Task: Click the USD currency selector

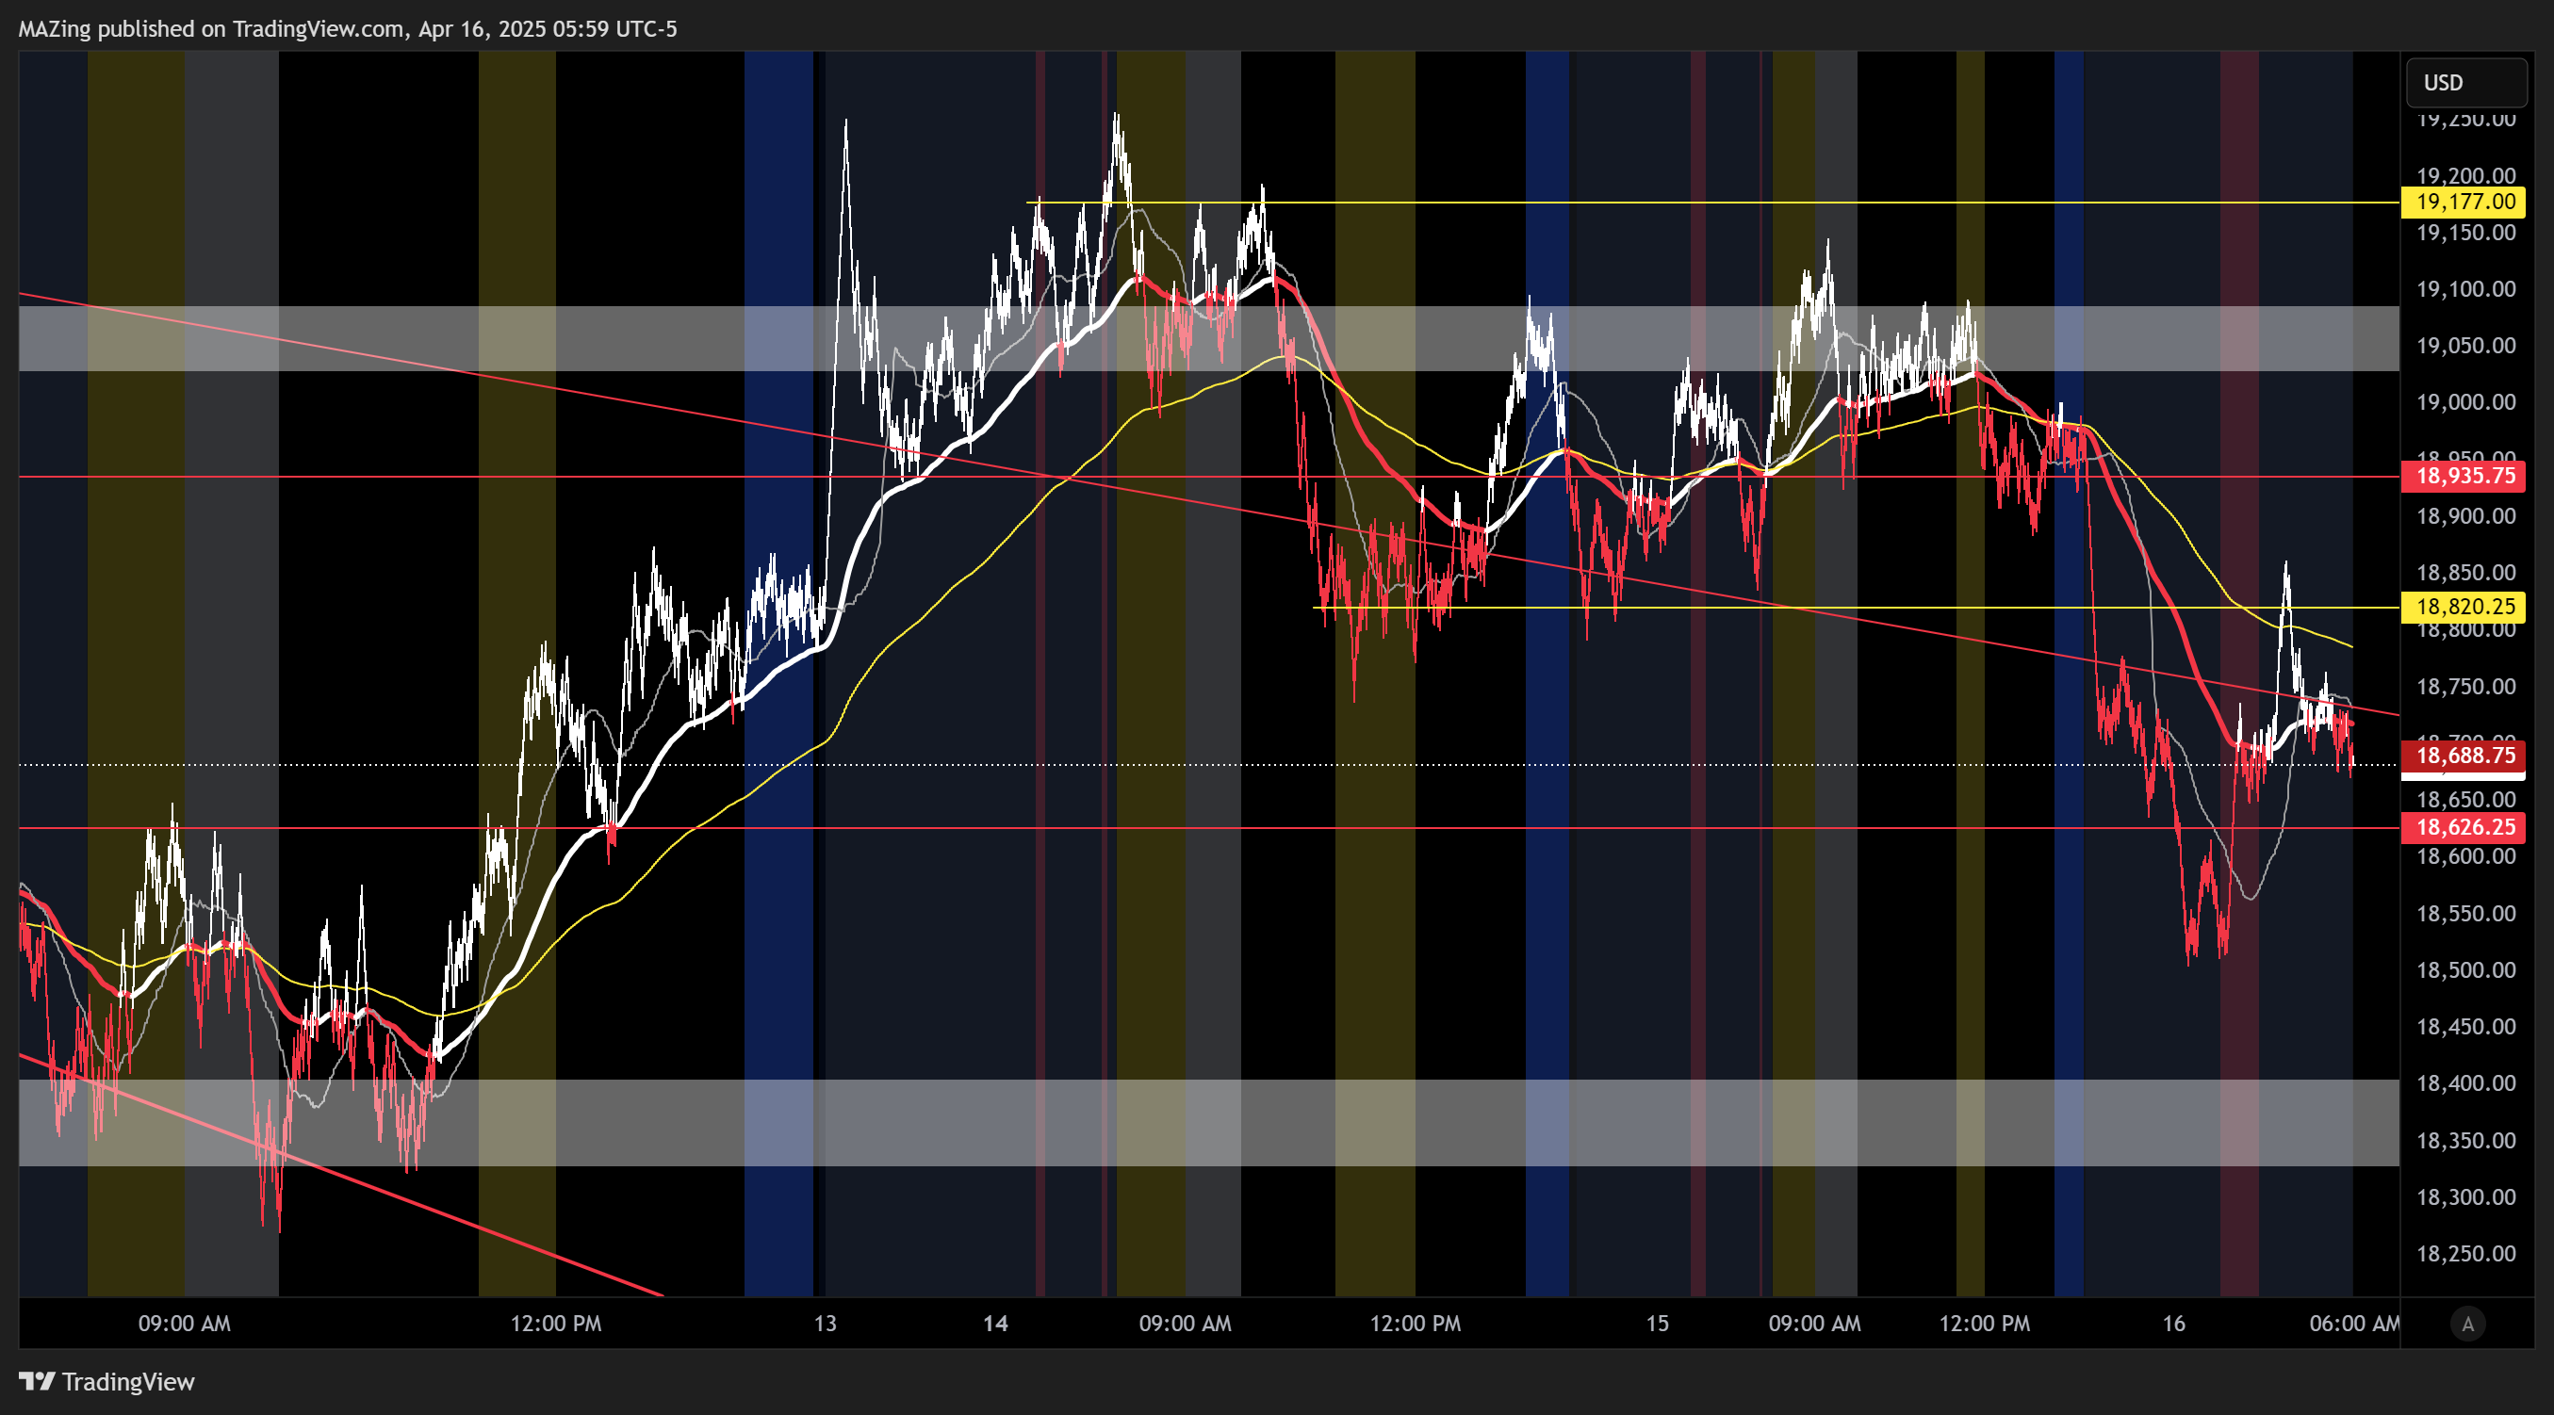Action: (x=2465, y=82)
